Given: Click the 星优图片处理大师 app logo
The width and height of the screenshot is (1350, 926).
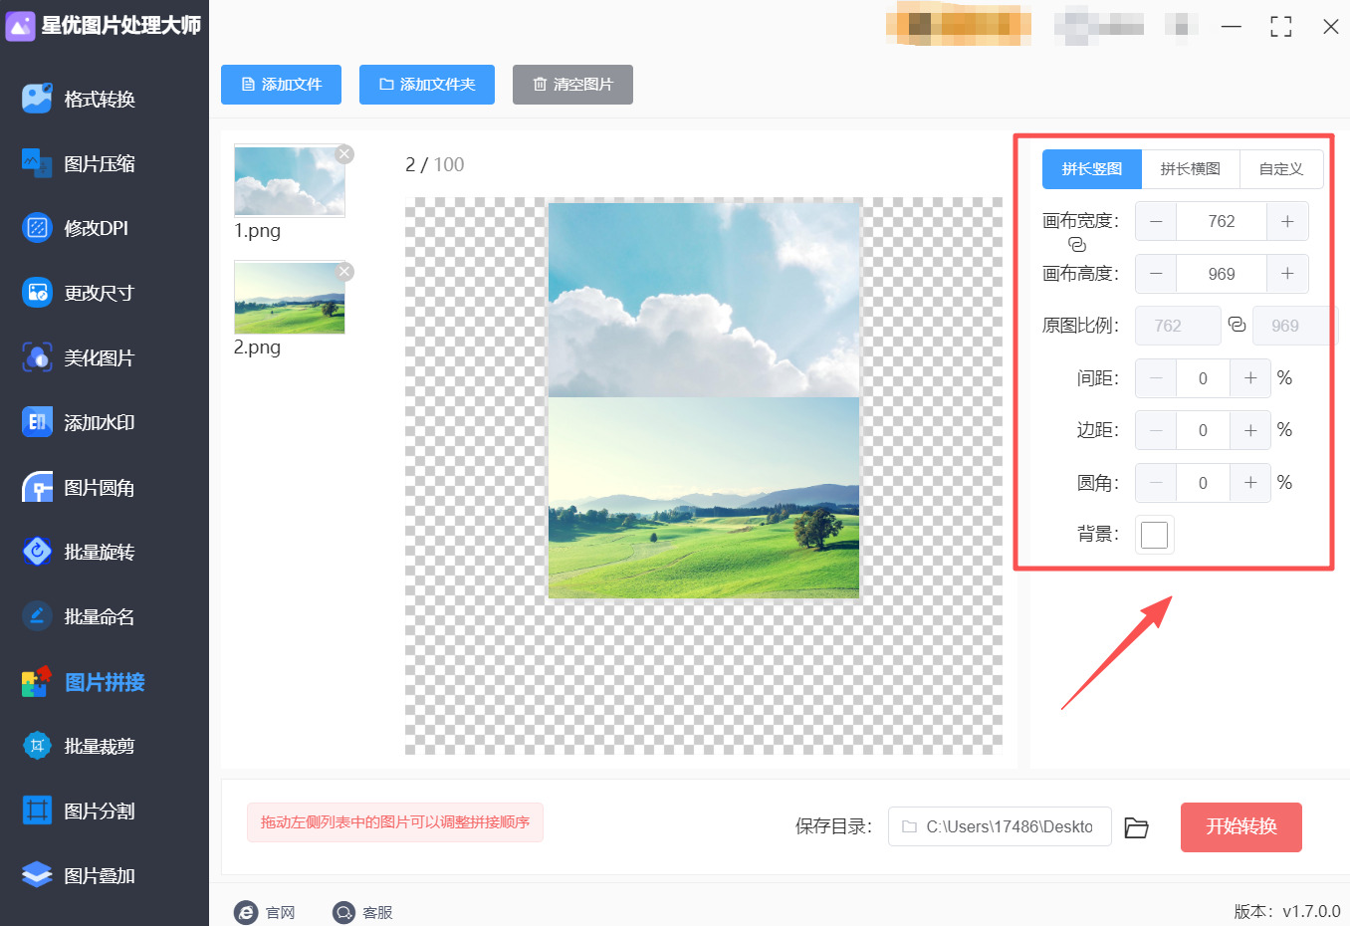Looking at the screenshot, I should pyautogui.click(x=21, y=26).
